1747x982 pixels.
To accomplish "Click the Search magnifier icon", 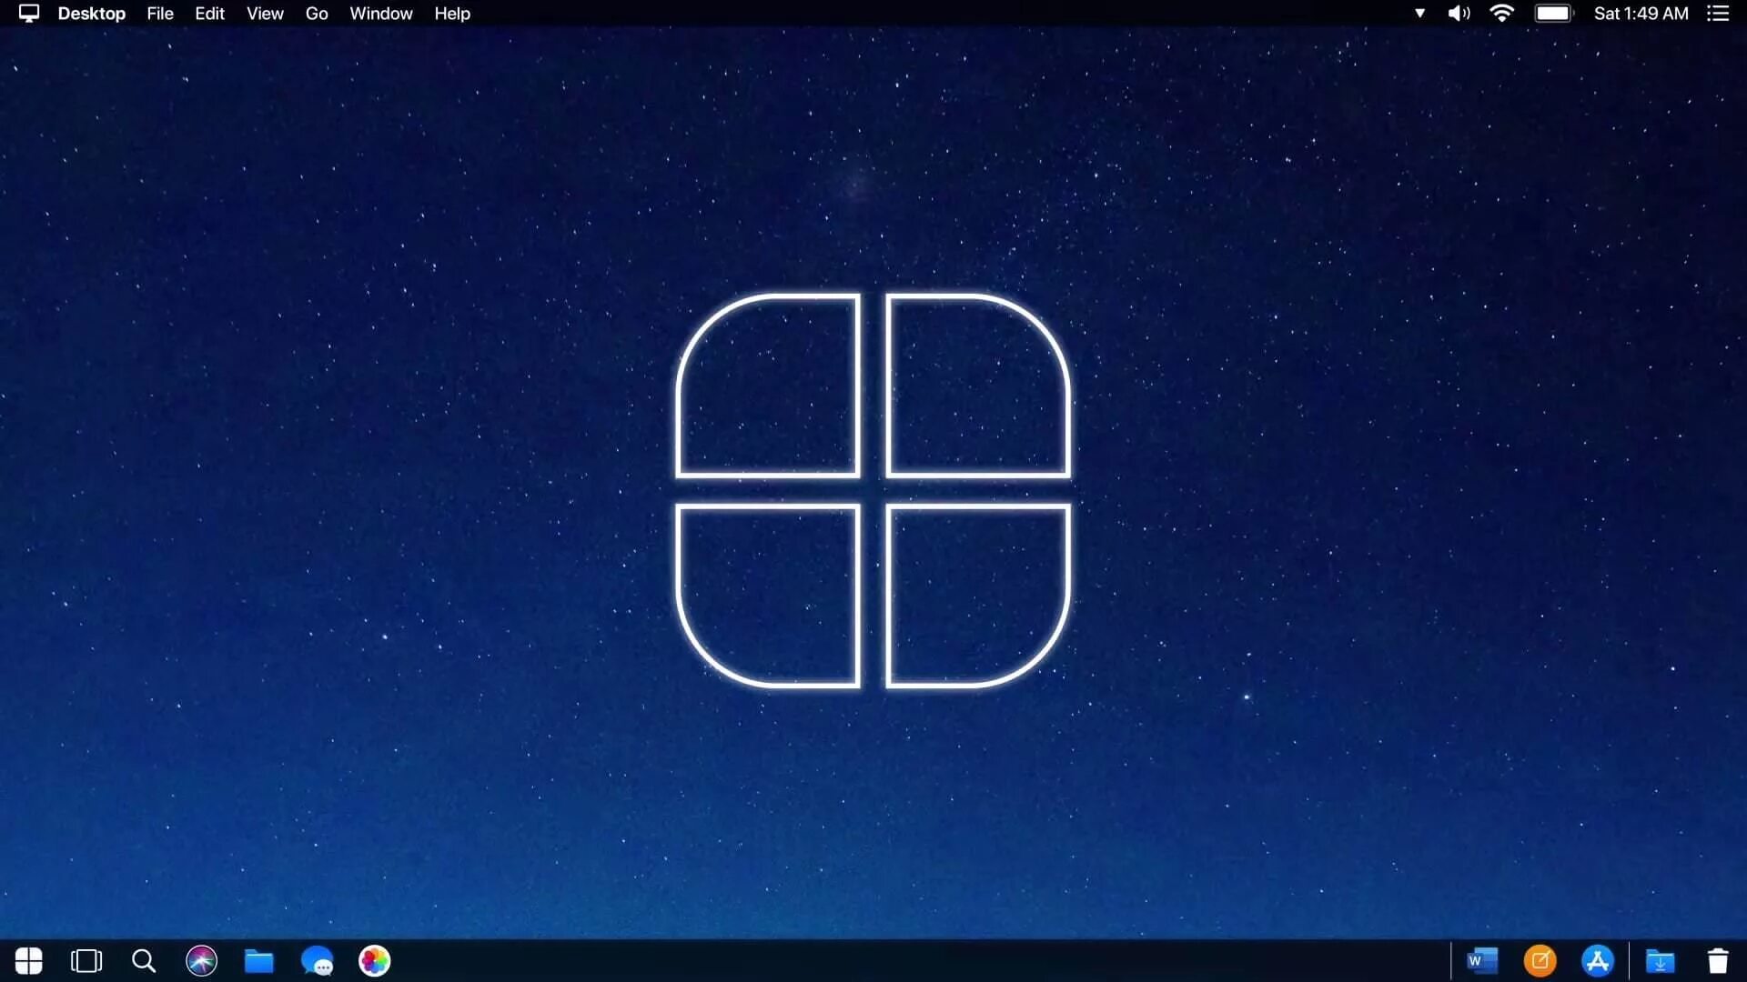I will point(144,961).
